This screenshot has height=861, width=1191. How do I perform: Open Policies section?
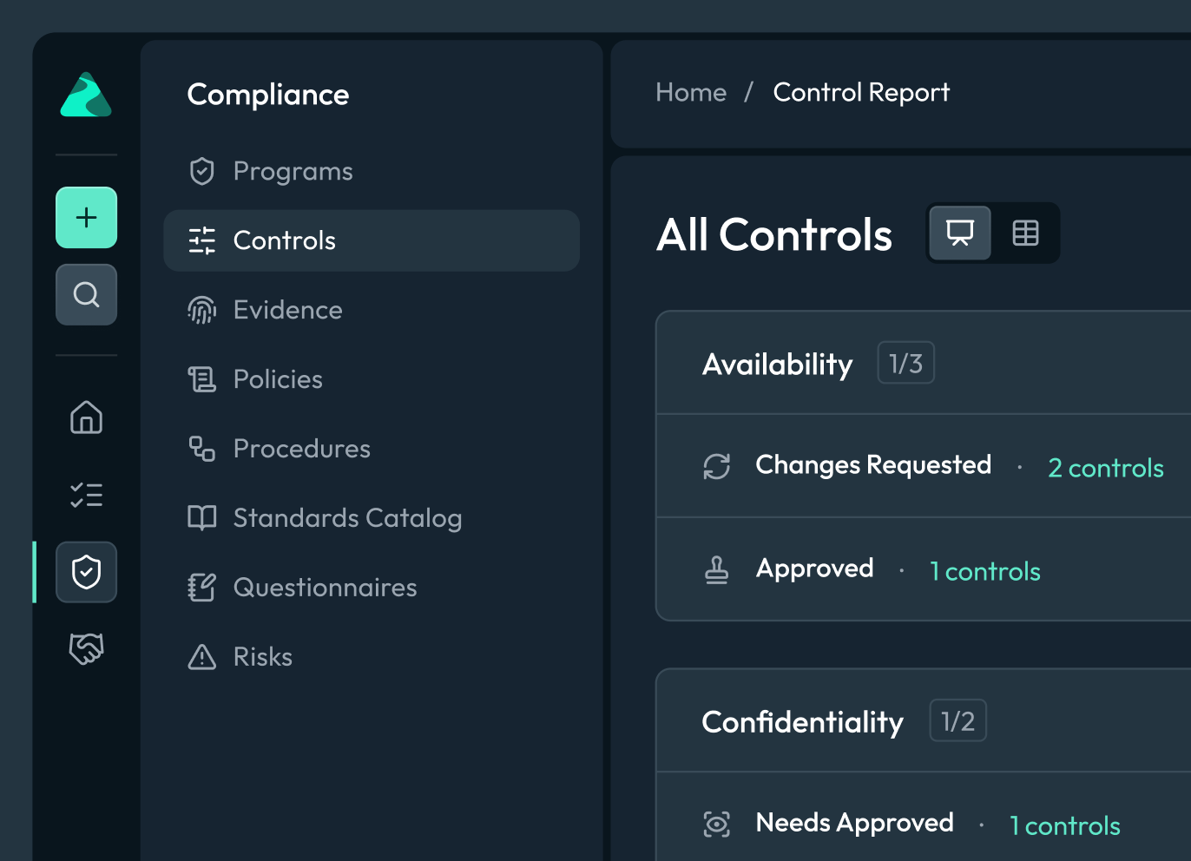pos(371,379)
